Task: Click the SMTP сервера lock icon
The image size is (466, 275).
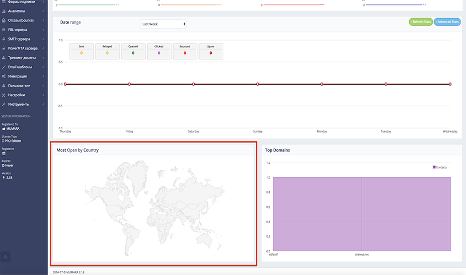Action: [x=4, y=39]
